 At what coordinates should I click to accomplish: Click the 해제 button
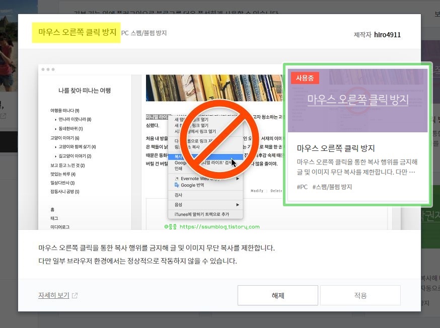click(x=277, y=295)
